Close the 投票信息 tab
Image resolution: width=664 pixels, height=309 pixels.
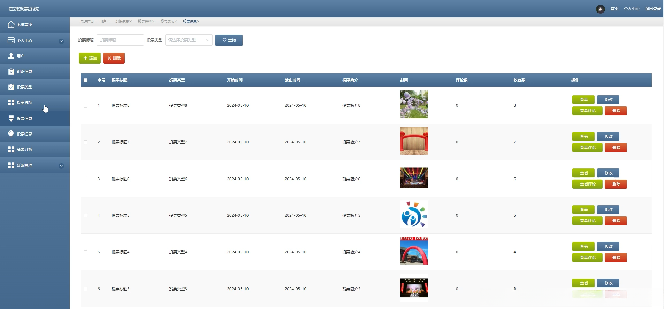pos(198,22)
